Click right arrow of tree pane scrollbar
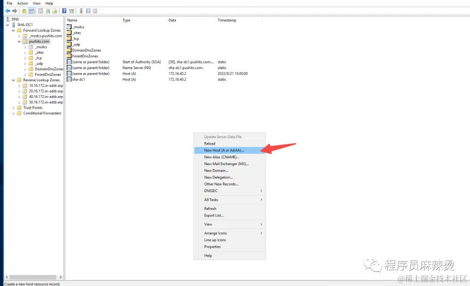 pos(60,277)
